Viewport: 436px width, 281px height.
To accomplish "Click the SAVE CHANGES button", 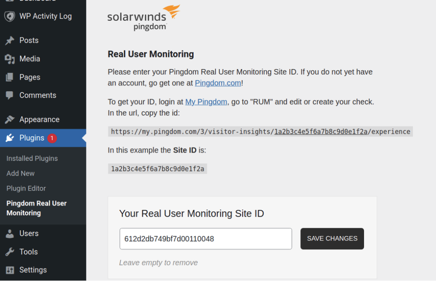I will [332, 239].
